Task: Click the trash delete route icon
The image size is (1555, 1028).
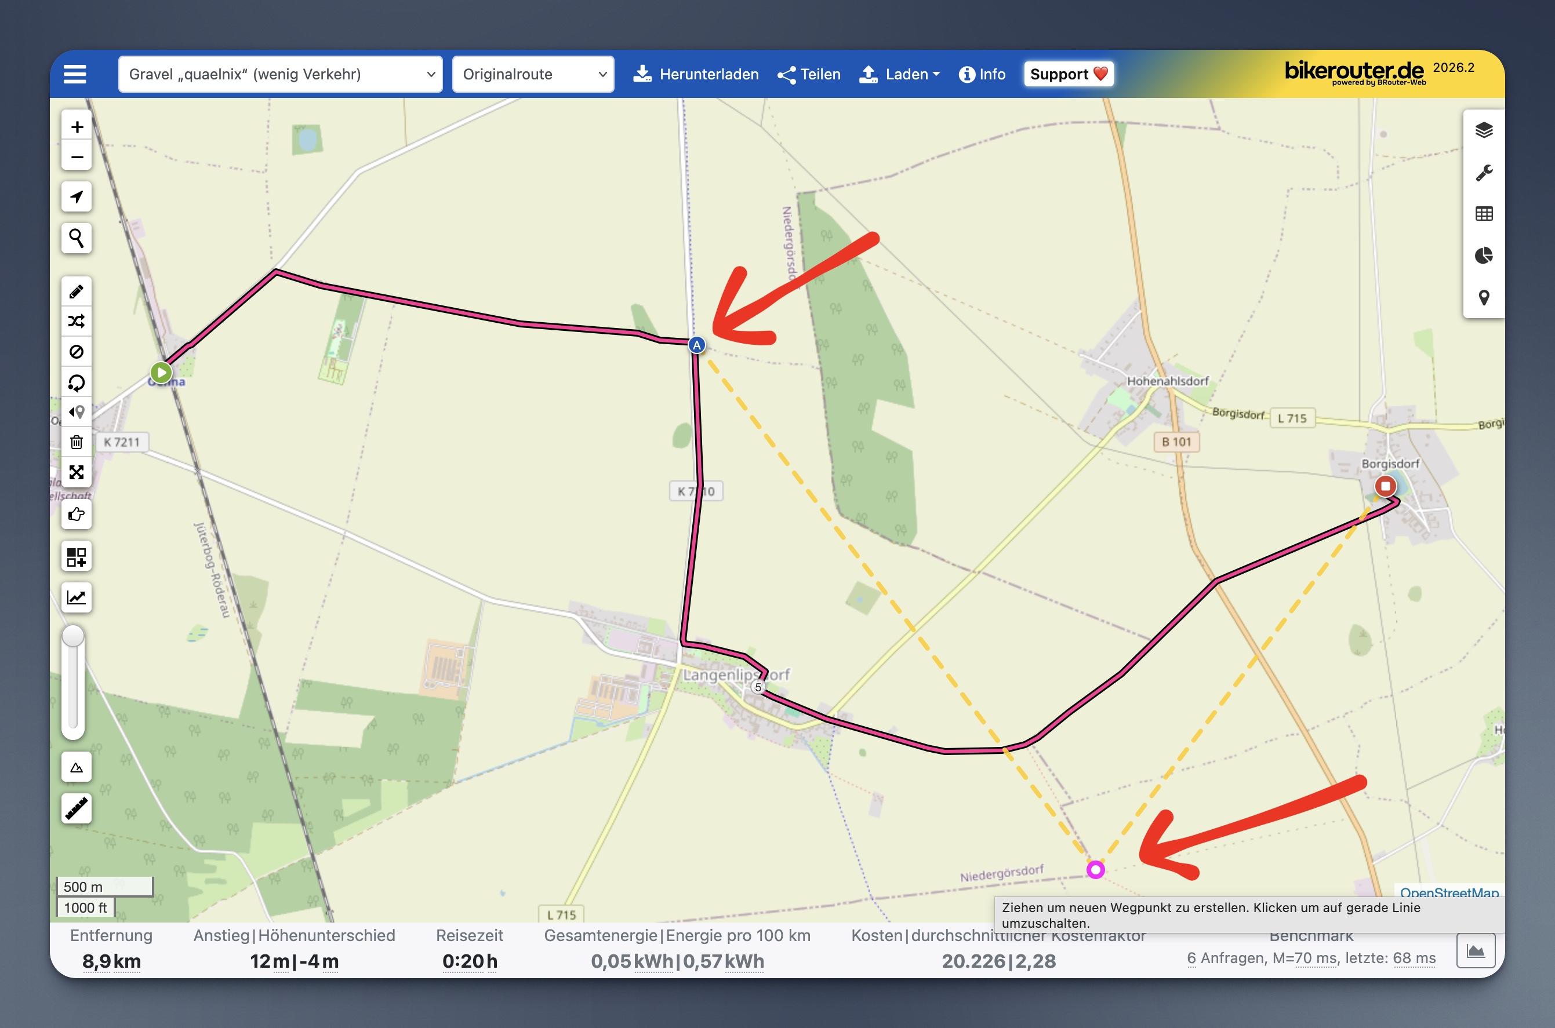Action: 77,442
